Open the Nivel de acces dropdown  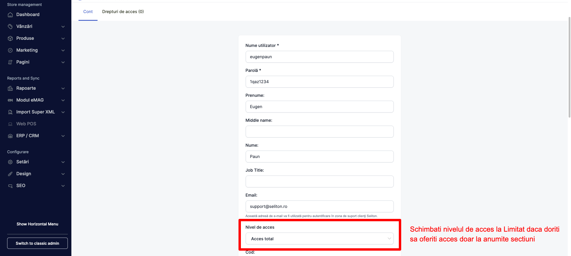pos(319,239)
